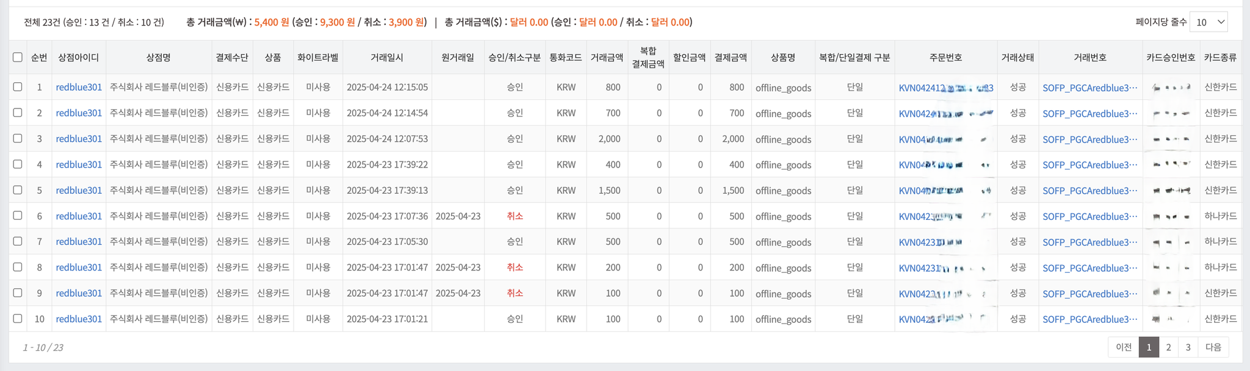Open the 페이지당 줄수 dropdown showing 10
This screenshot has width=1250, height=371.
point(1208,22)
